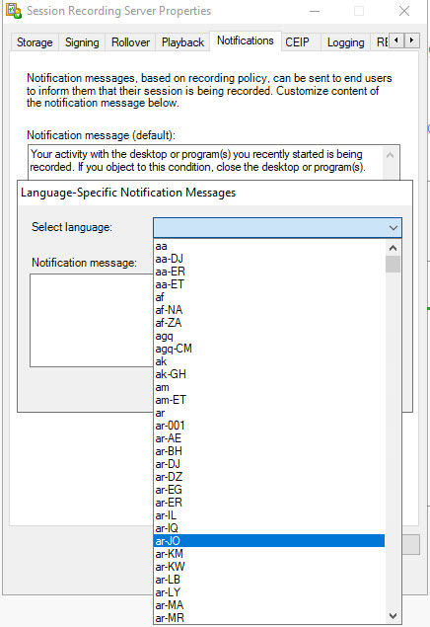Select 'ar-LB' language entry
This screenshot has height=627, width=430.
click(269, 580)
